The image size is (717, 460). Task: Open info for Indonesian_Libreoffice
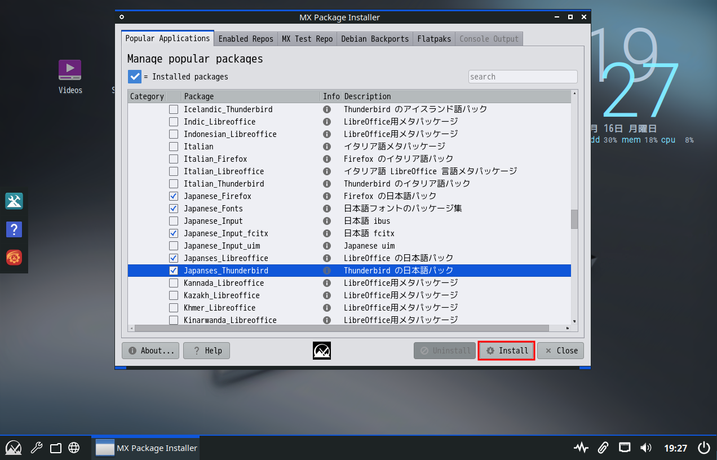pyautogui.click(x=326, y=134)
